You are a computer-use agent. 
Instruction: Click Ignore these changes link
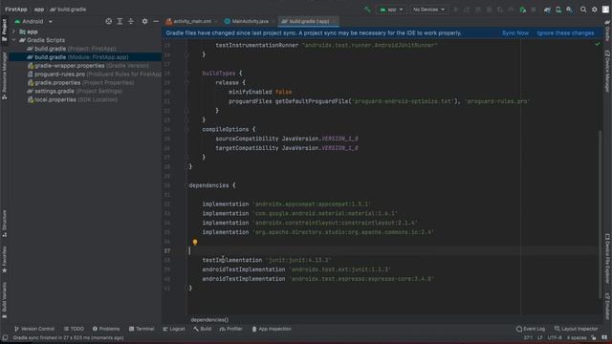565,33
